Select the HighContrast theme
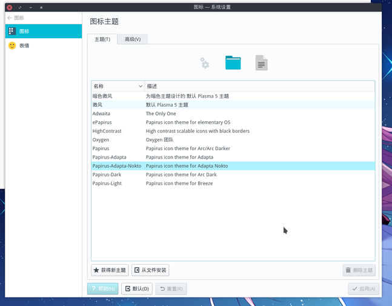 coord(233,131)
